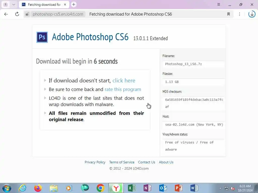
Task: Click the tab counter showing 1
Action: click(6, 5)
